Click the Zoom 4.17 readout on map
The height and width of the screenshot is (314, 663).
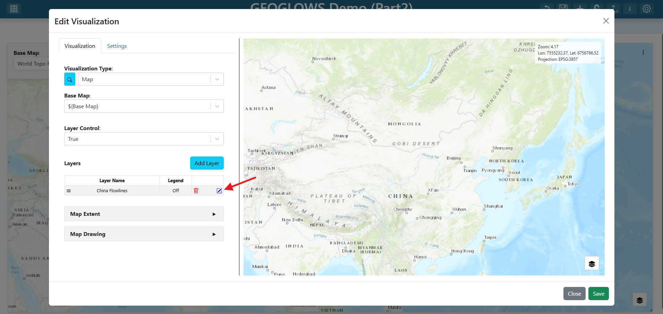pos(548,47)
